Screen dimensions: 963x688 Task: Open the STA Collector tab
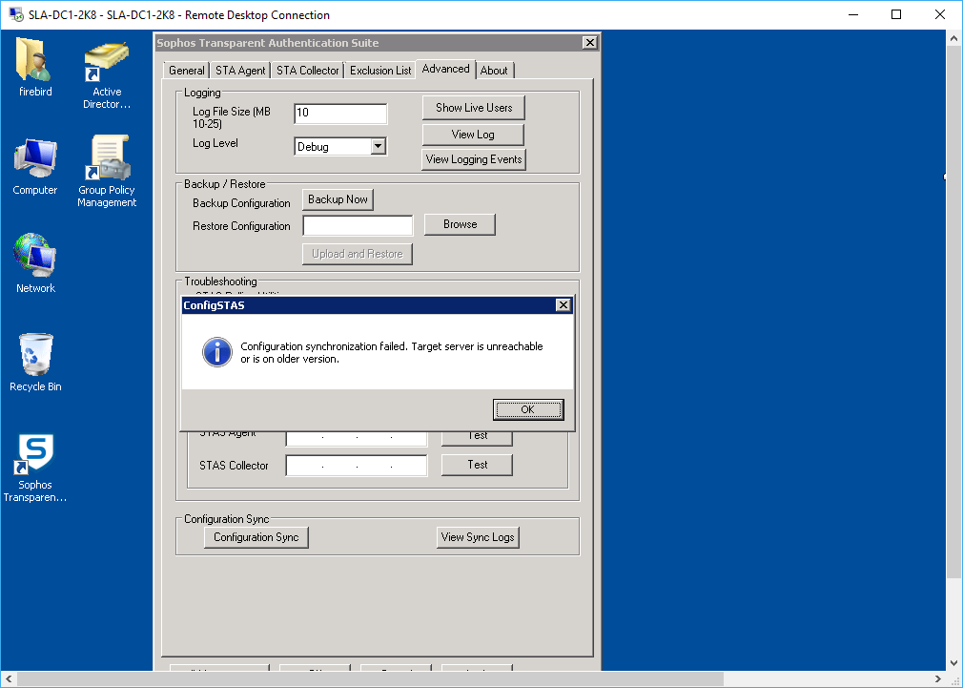(308, 70)
